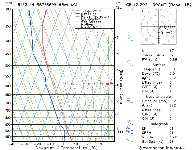The image size is (194, 150).
Task: Click the -20 temperature axis label
Action: (x=37, y=144)
